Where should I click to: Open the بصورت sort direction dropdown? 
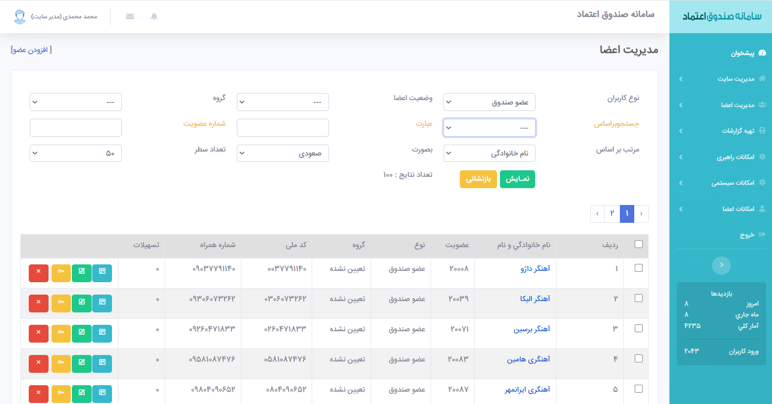(283, 153)
